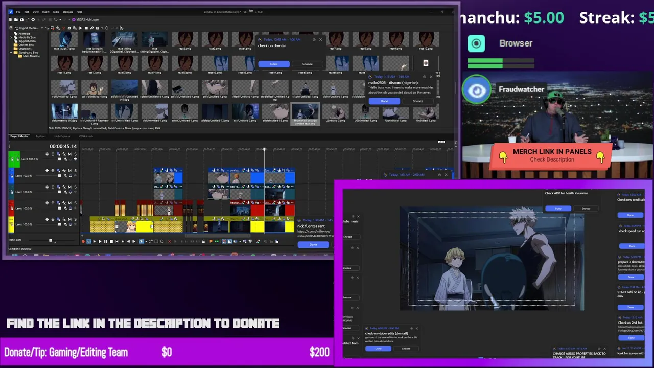Play from start in transport bar
Screen dimensions: 654x368
(95, 241)
